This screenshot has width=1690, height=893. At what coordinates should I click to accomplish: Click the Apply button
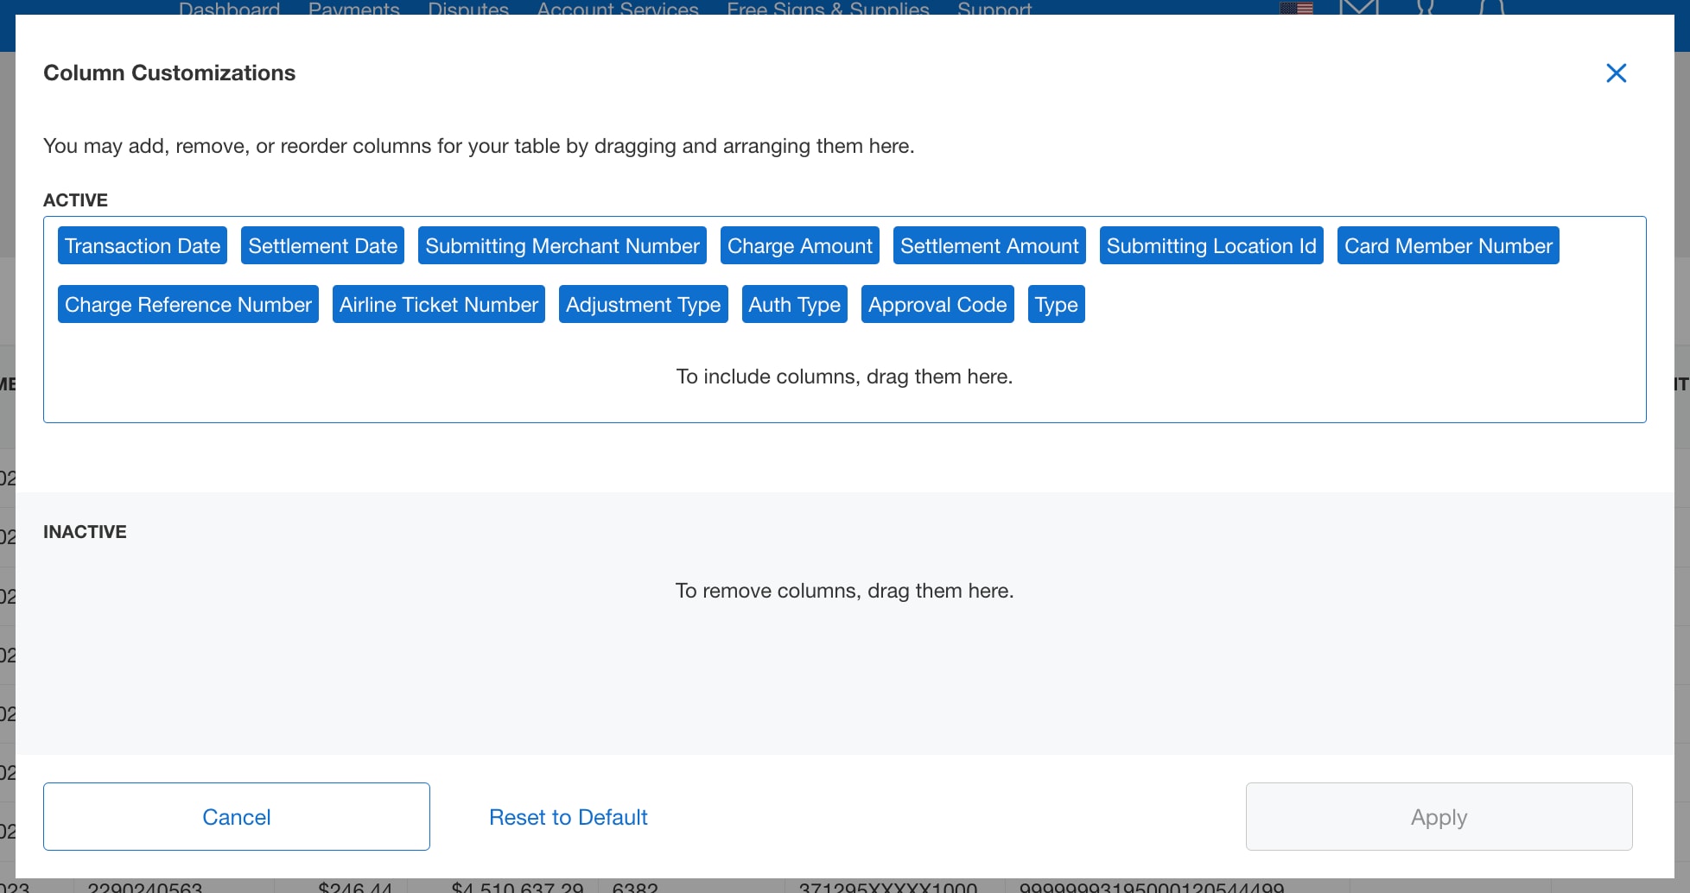[x=1438, y=816]
